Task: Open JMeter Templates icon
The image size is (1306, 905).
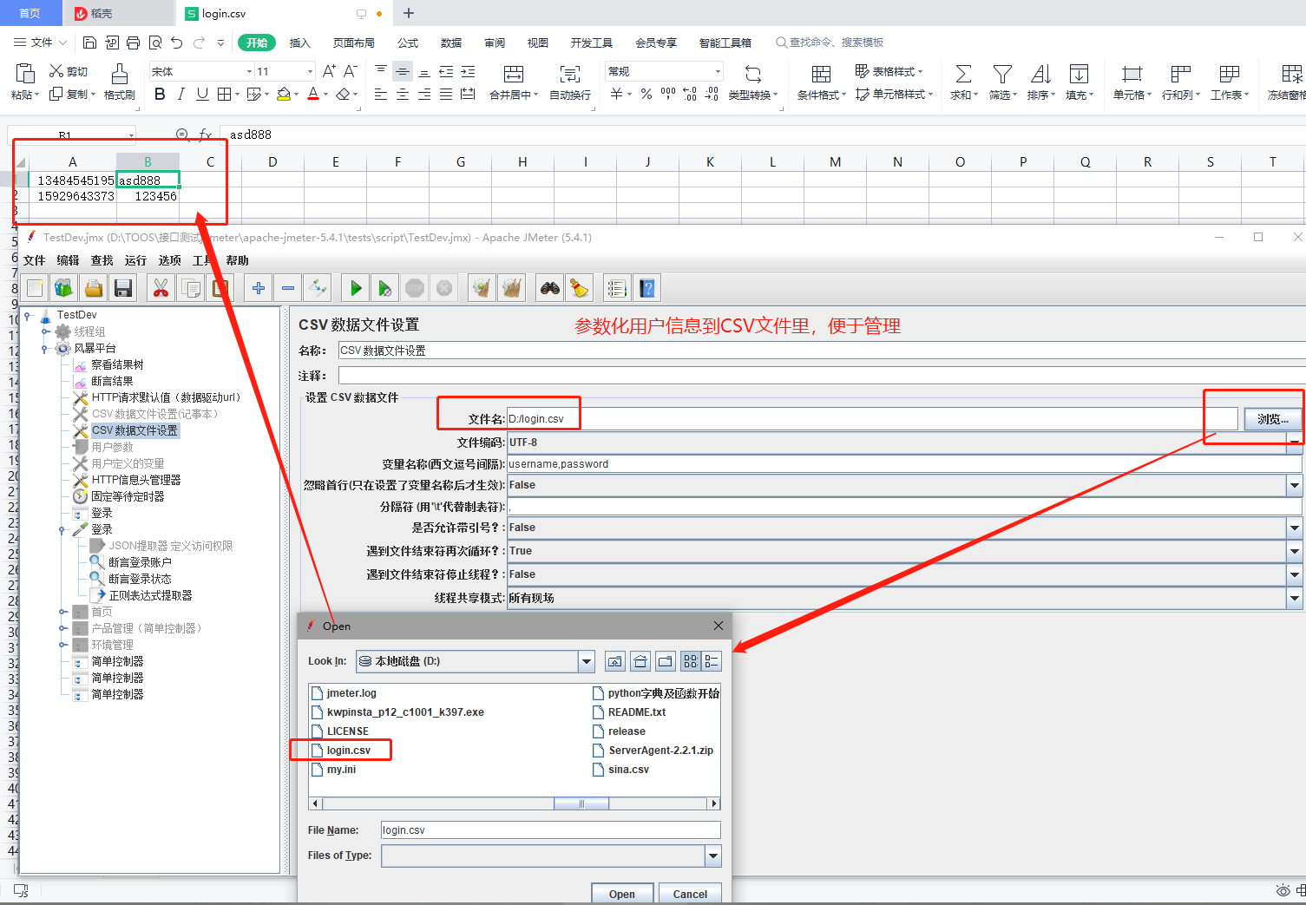Action: 64,288
